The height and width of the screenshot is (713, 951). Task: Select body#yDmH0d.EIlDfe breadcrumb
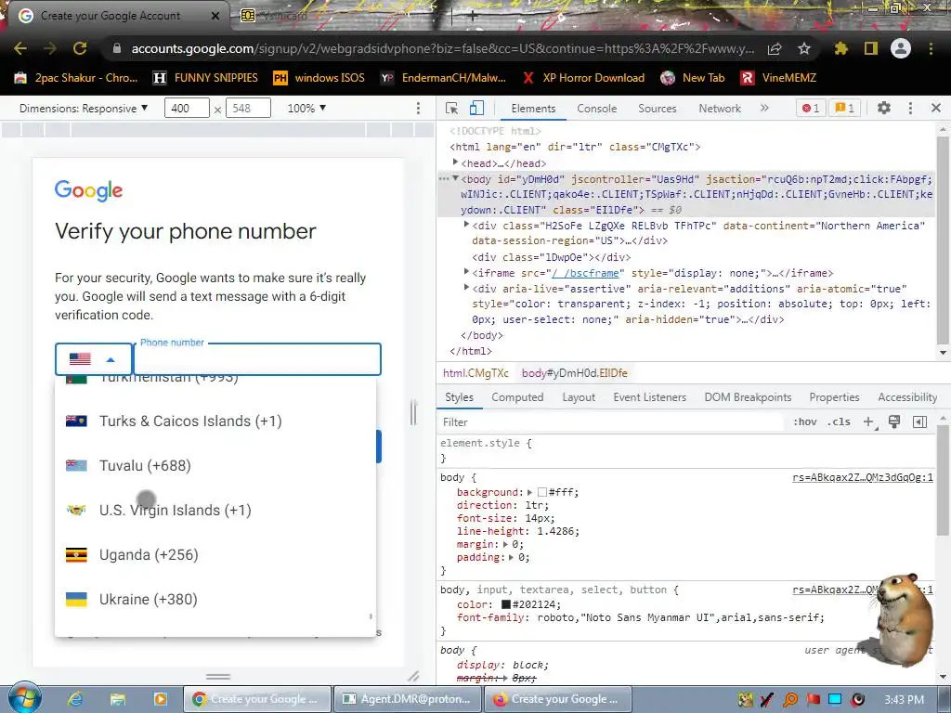574,373
